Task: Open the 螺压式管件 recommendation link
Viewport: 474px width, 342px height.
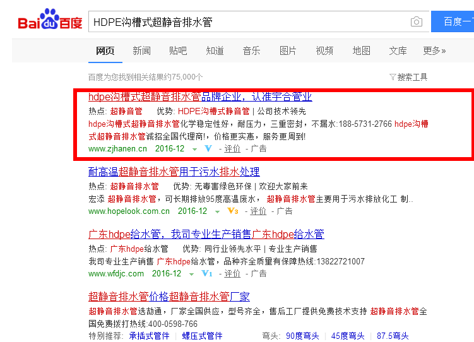Action: (202, 336)
